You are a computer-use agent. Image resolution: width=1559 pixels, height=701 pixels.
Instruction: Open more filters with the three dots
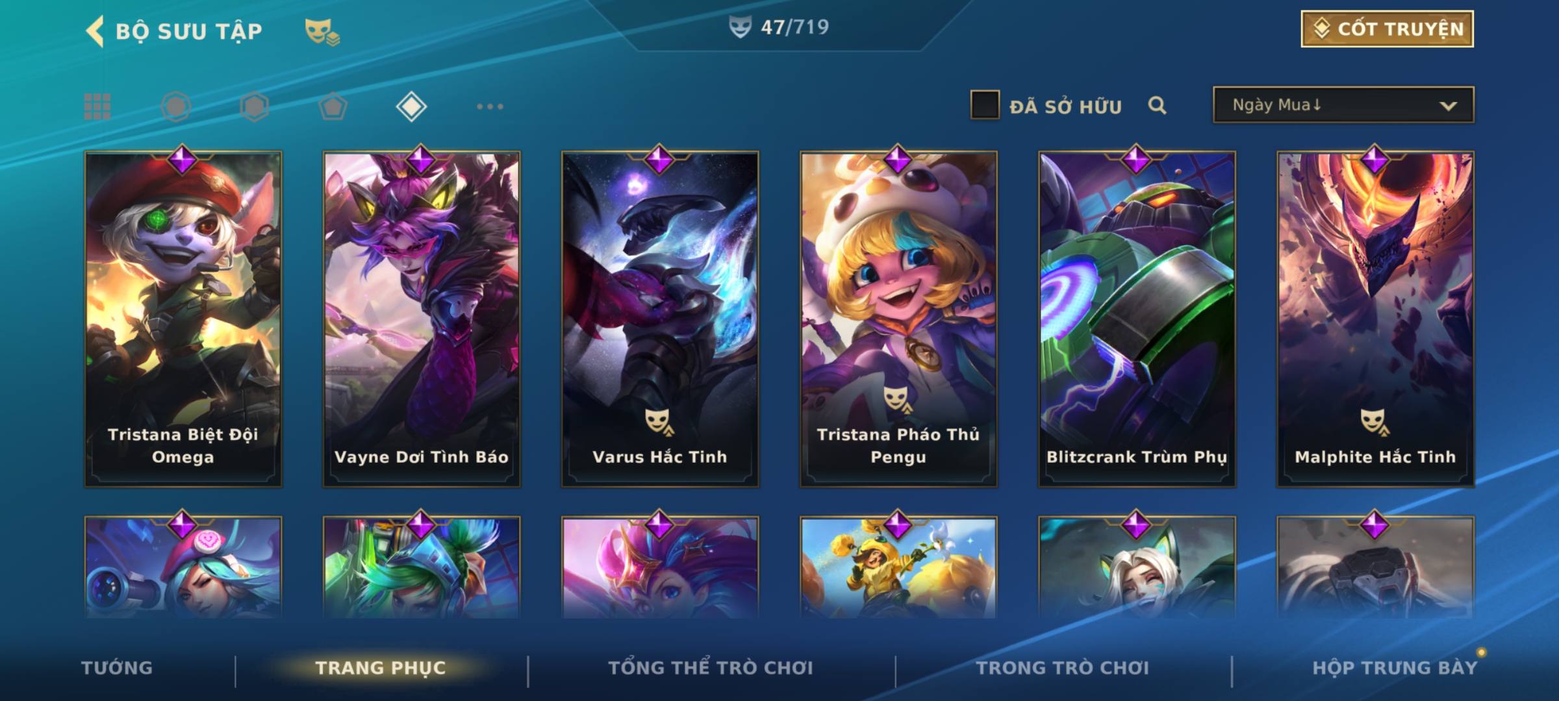pyautogui.click(x=490, y=106)
